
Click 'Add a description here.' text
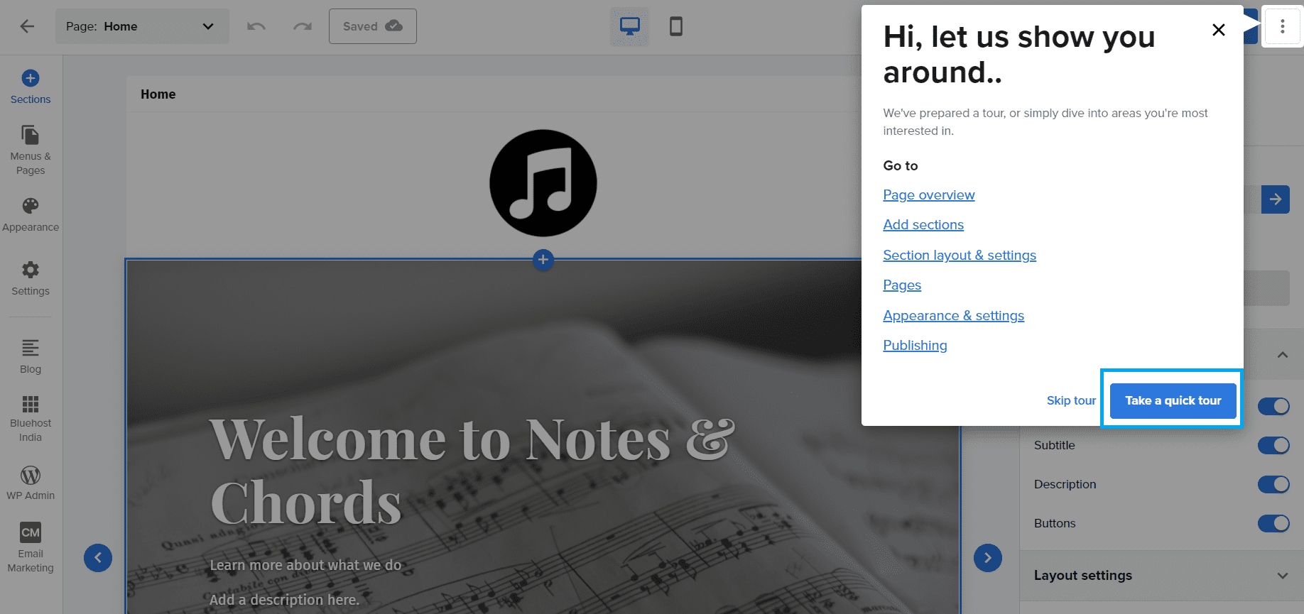pos(284,600)
